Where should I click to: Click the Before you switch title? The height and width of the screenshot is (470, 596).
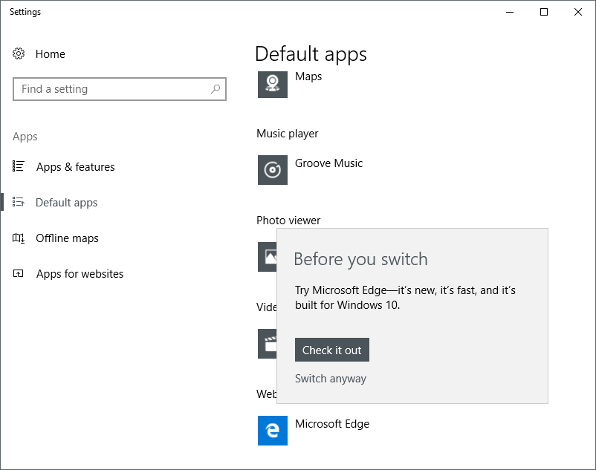coord(360,259)
